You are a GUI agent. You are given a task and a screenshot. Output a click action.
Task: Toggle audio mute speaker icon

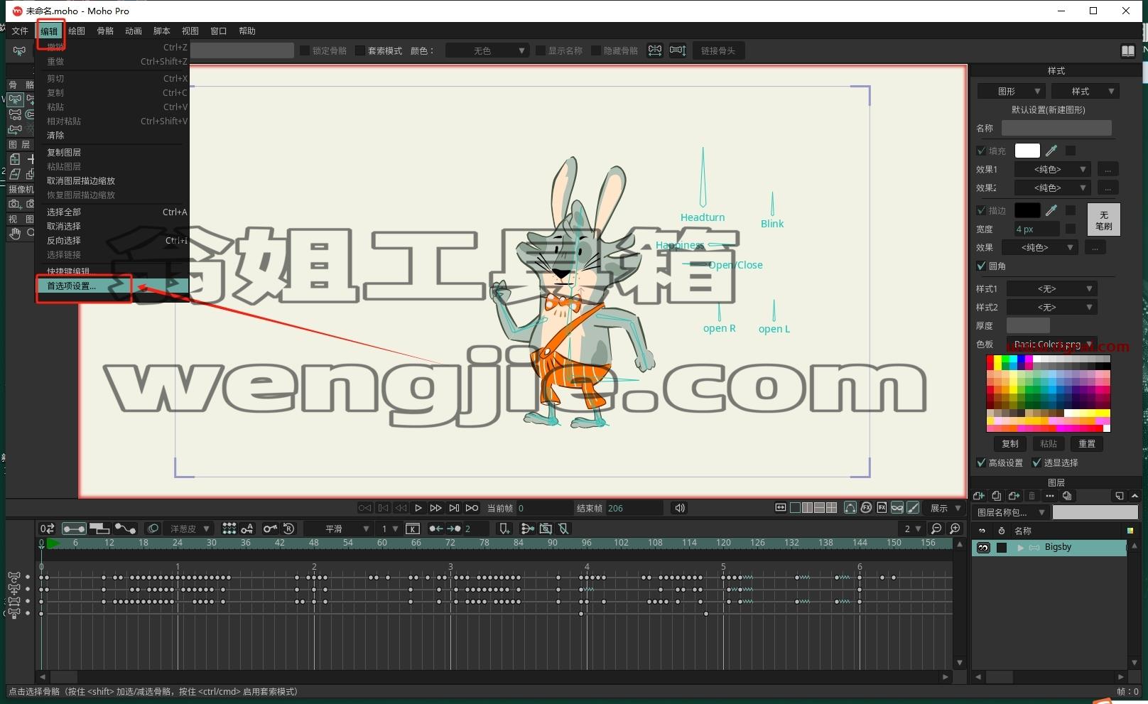(x=680, y=508)
